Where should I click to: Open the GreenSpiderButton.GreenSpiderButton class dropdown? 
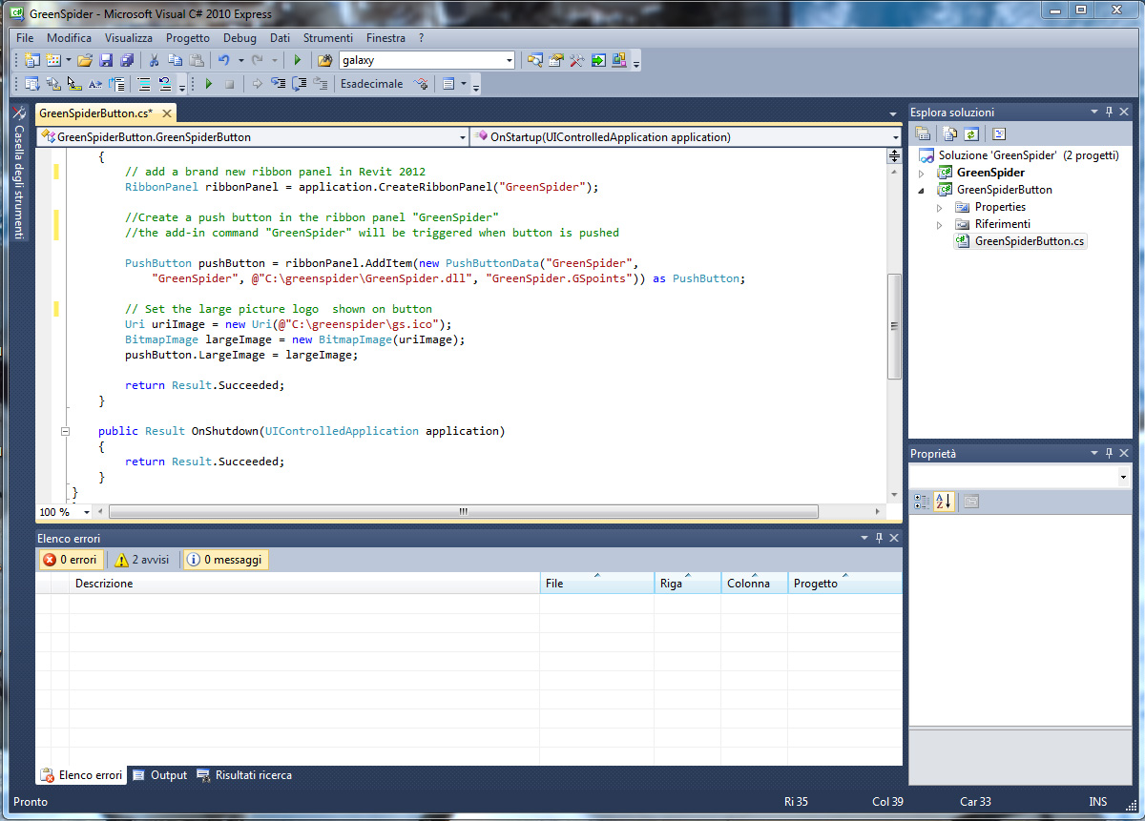point(462,137)
